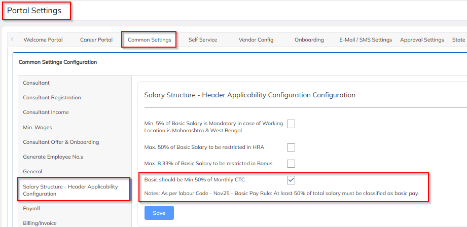This screenshot has width=467, height=227.
Task: Select Billing/Invoice in the sidebar
Action: (40, 223)
